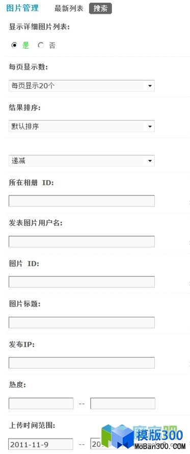Click the 图片 ID input box
The image size is (190, 454).
82,282
